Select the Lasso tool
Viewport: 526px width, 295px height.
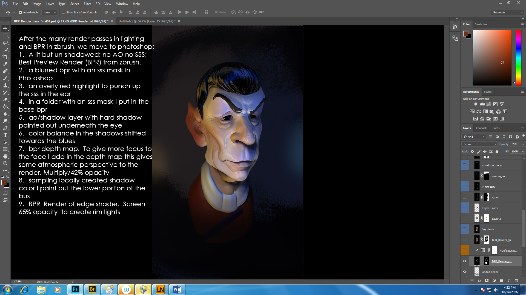click(5, 43)
